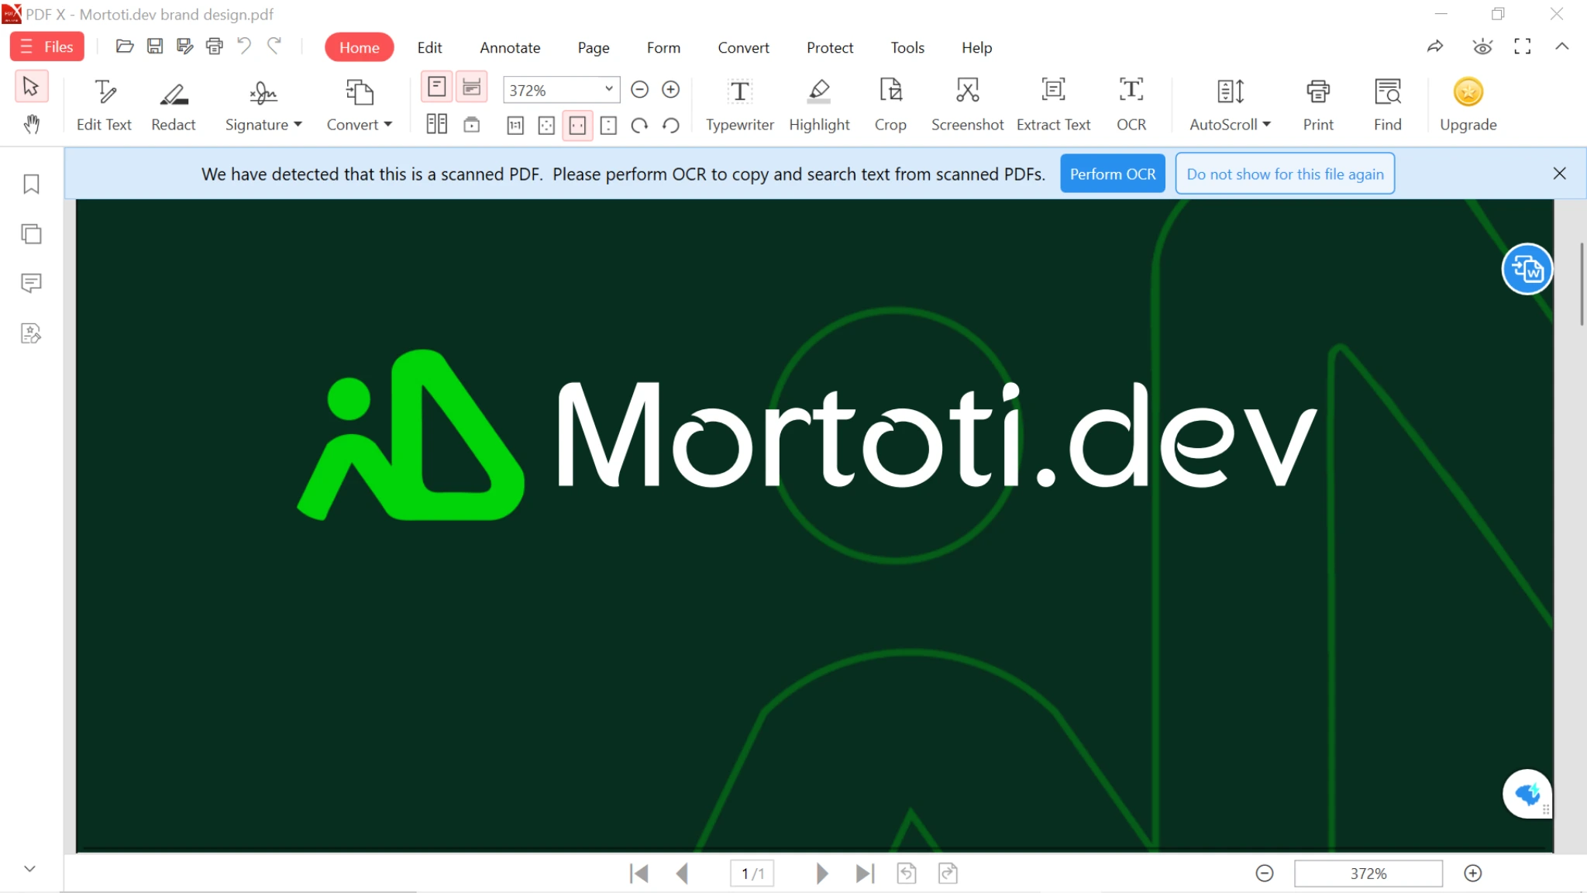
Task: Open the 372% zoom level combo box
Action: (x=562, y=90)
